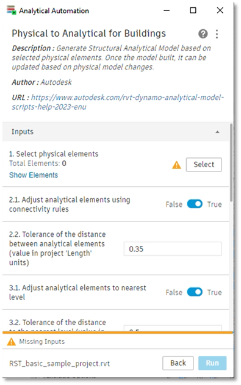
Task: Minimize the Analytical Automation window
Action: click(x=167, y=10)
